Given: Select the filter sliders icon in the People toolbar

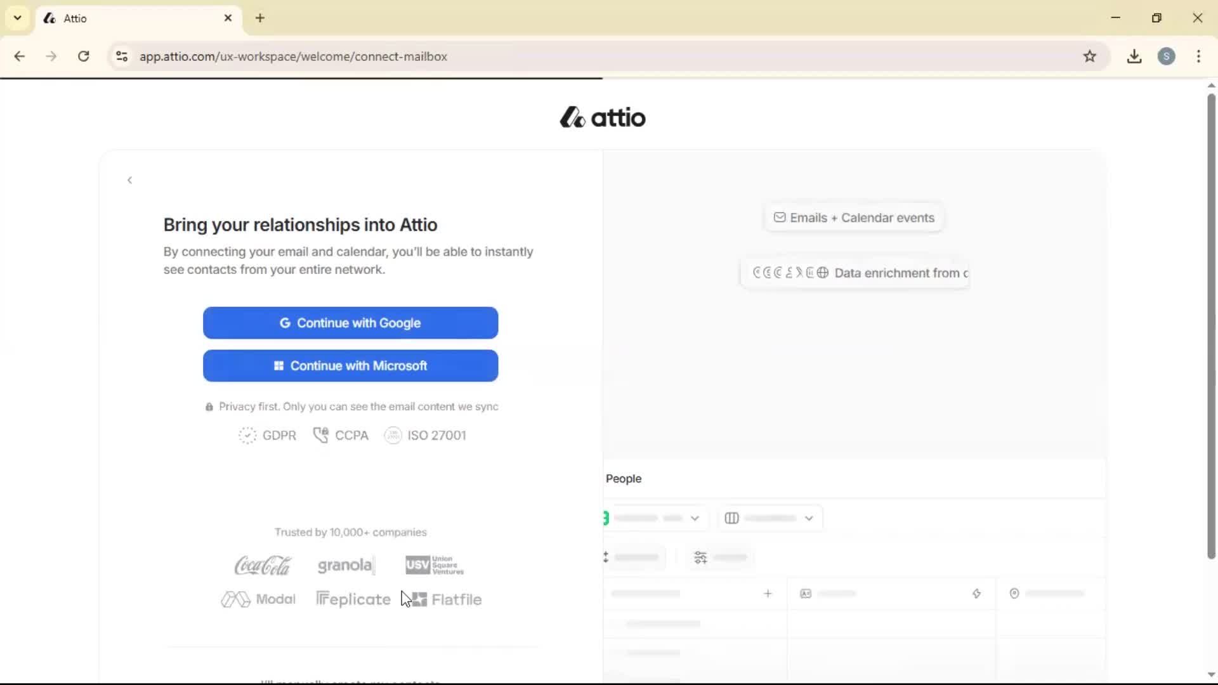Looking at the screenshot, I should coord(701,558).
